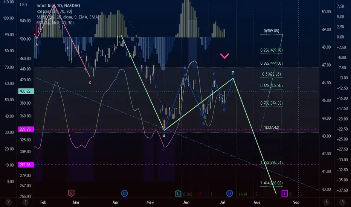This screenshot has height=207, width=351.
Task: Select the red wave label A near February
Action: [37, 44]
